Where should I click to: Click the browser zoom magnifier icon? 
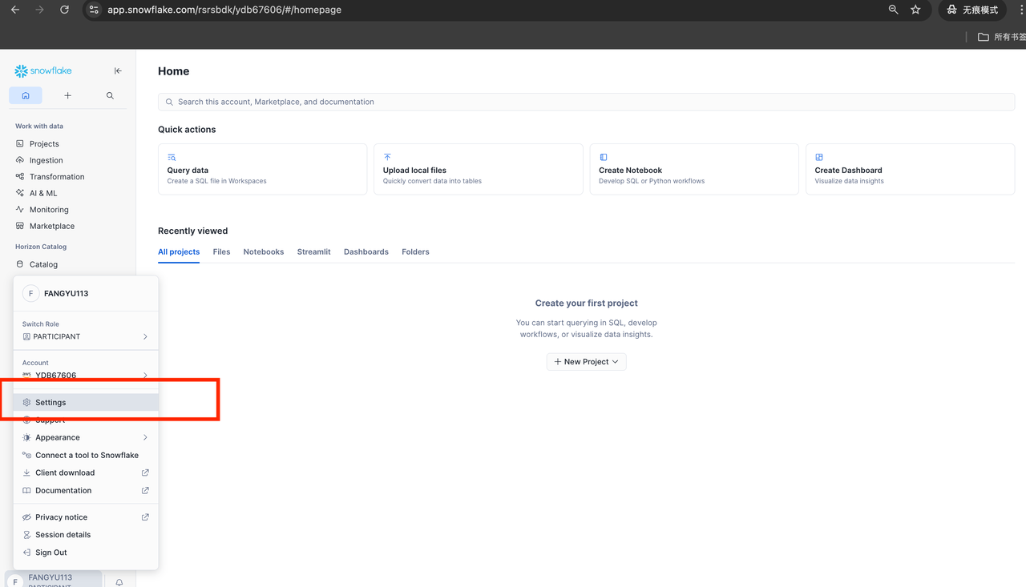tap(894, 10)
